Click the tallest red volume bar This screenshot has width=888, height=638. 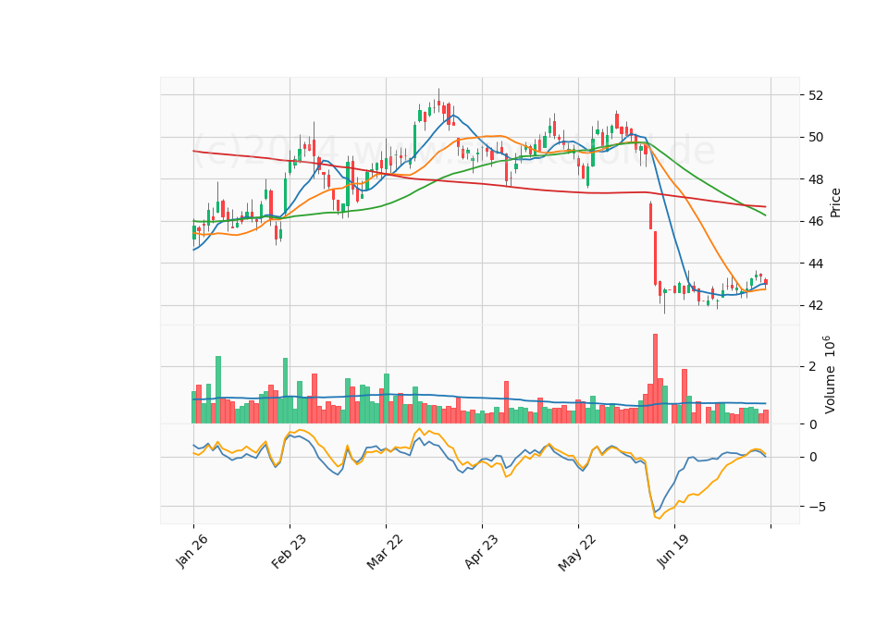[655, 379]
